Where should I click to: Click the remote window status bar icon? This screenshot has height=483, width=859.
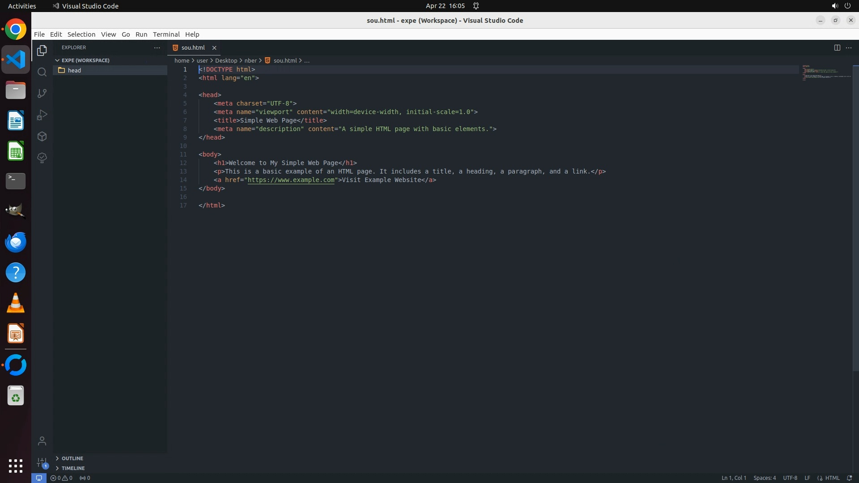tap(39, 478)
